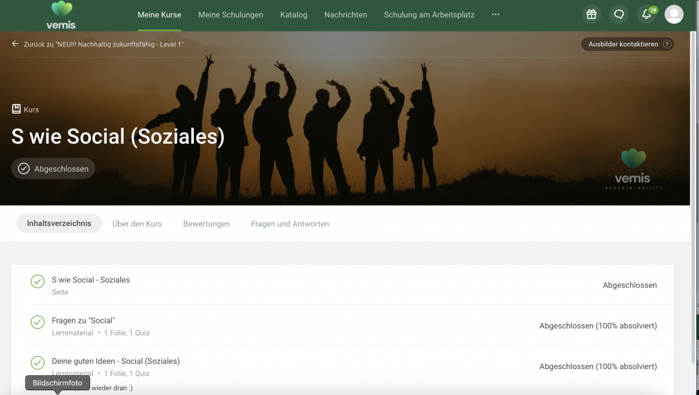Open Meine Schulungen in navigation
The image size is (699, 395).
[230, 14]
